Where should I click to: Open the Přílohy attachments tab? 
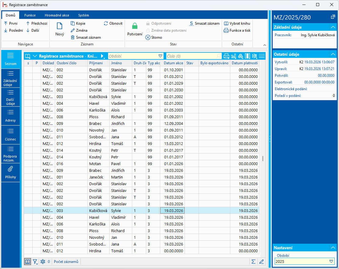coord(10,172)
